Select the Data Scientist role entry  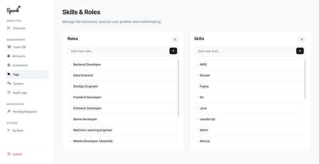(122, 75)
